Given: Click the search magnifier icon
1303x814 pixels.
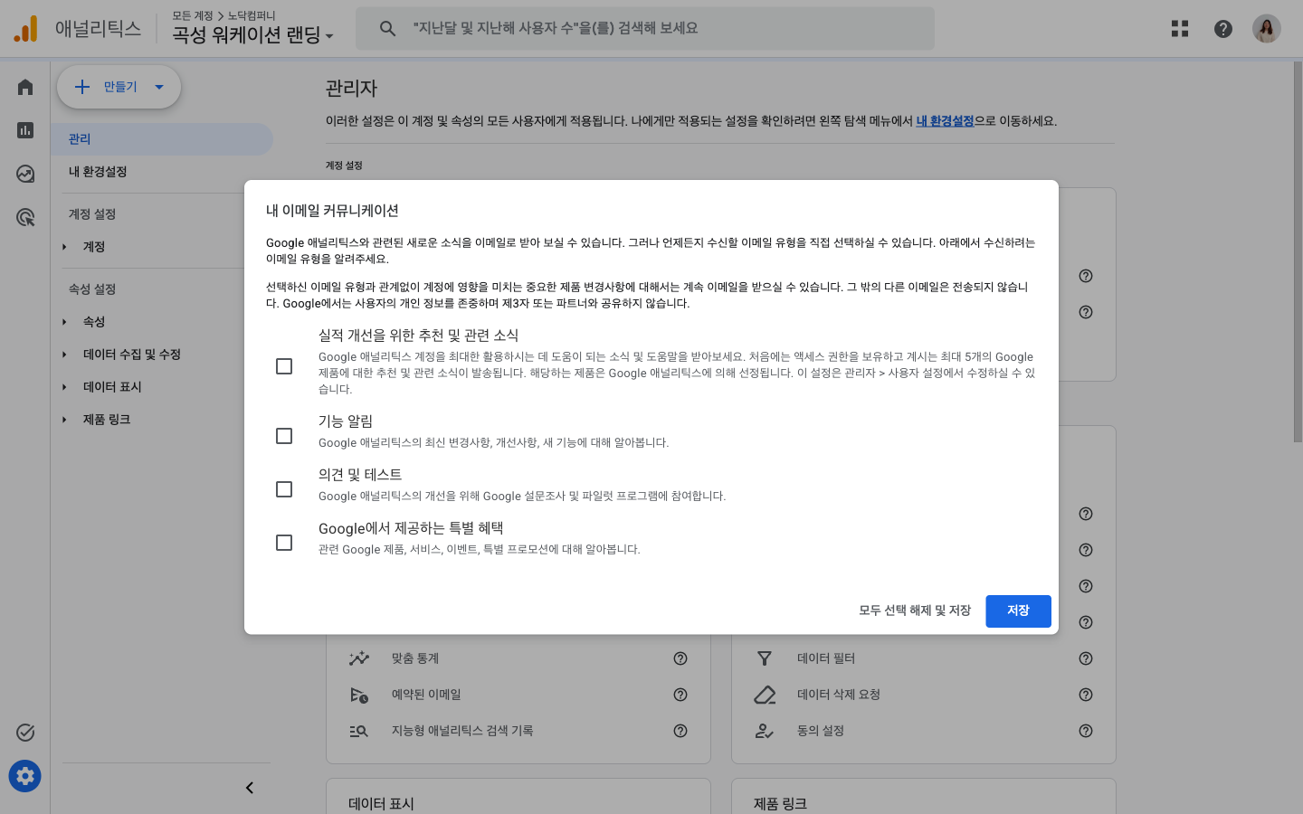Looking at the screenshot, I should (387, 29).
